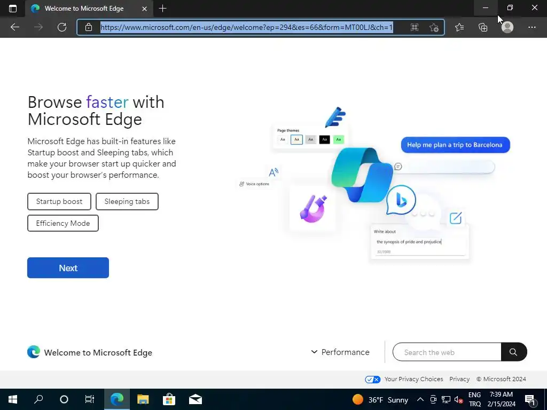The height and width of the screenshot is (410, 547).
Task: Click the blue Next button
Action: pos(68,268)
